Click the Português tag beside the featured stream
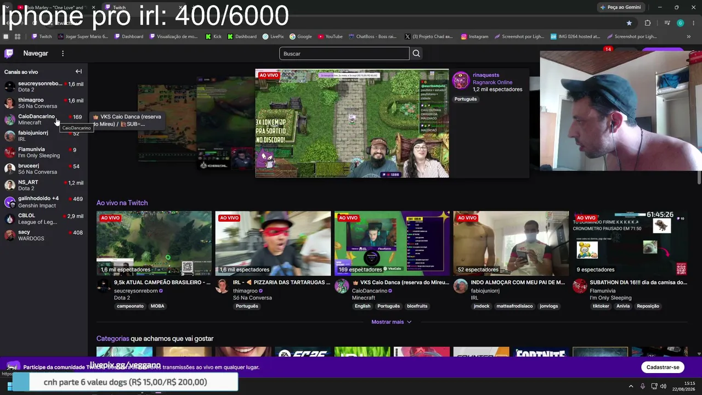 coord(466,99)
